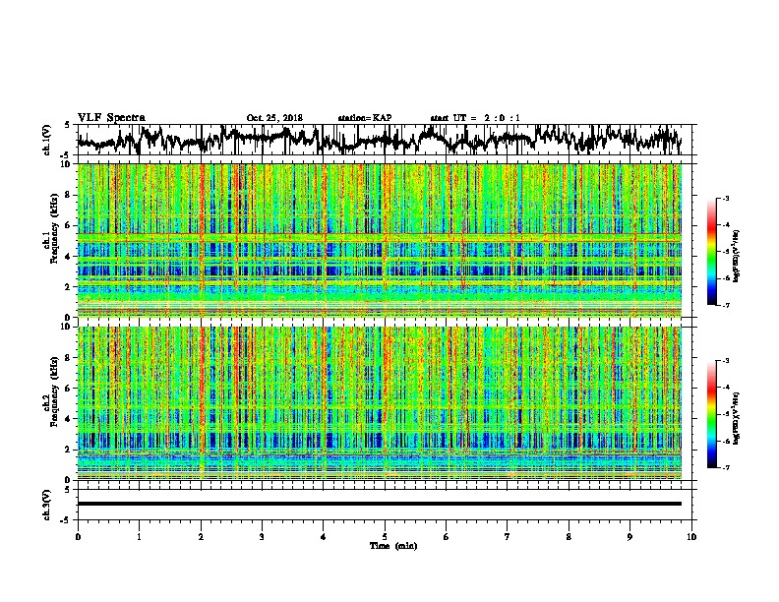
Task: Click the ch.1 frequency tick label "8"
Action: pos(68,195)
